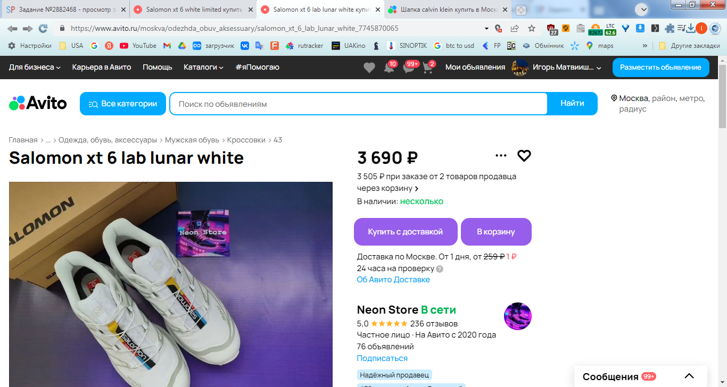Click the В корзину button
Screen dimensions: 727x387
coord(496,232)
